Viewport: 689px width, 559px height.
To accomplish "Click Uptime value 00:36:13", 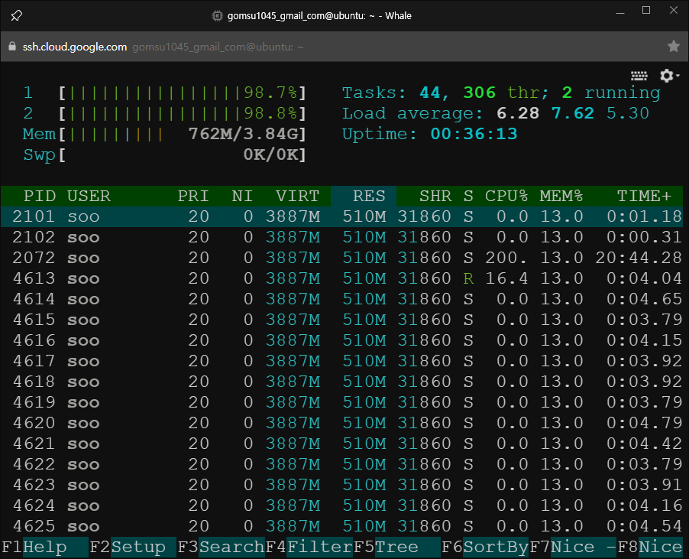I will (x=474, y=134).
